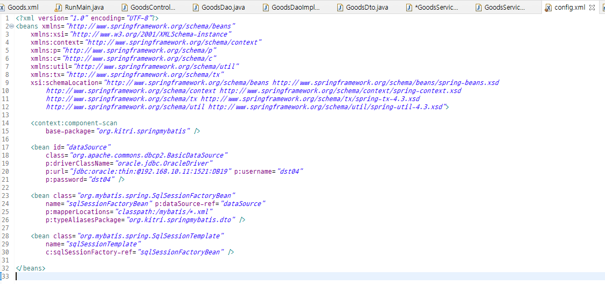Click the jdbc:oracle:thin URL value on line 20
Image resolution: width=605 pixels, height=284 pixels.
(x=150, y=172)
